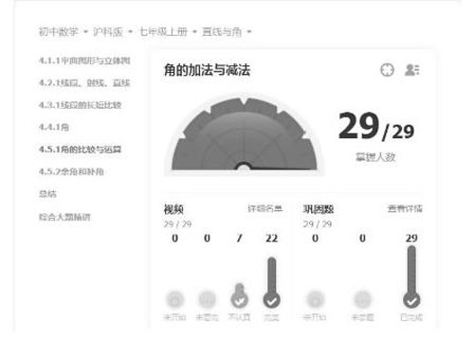Click the crosshair target icon beside the title
This screenshot has height=356, width=474.
(387, 70)
